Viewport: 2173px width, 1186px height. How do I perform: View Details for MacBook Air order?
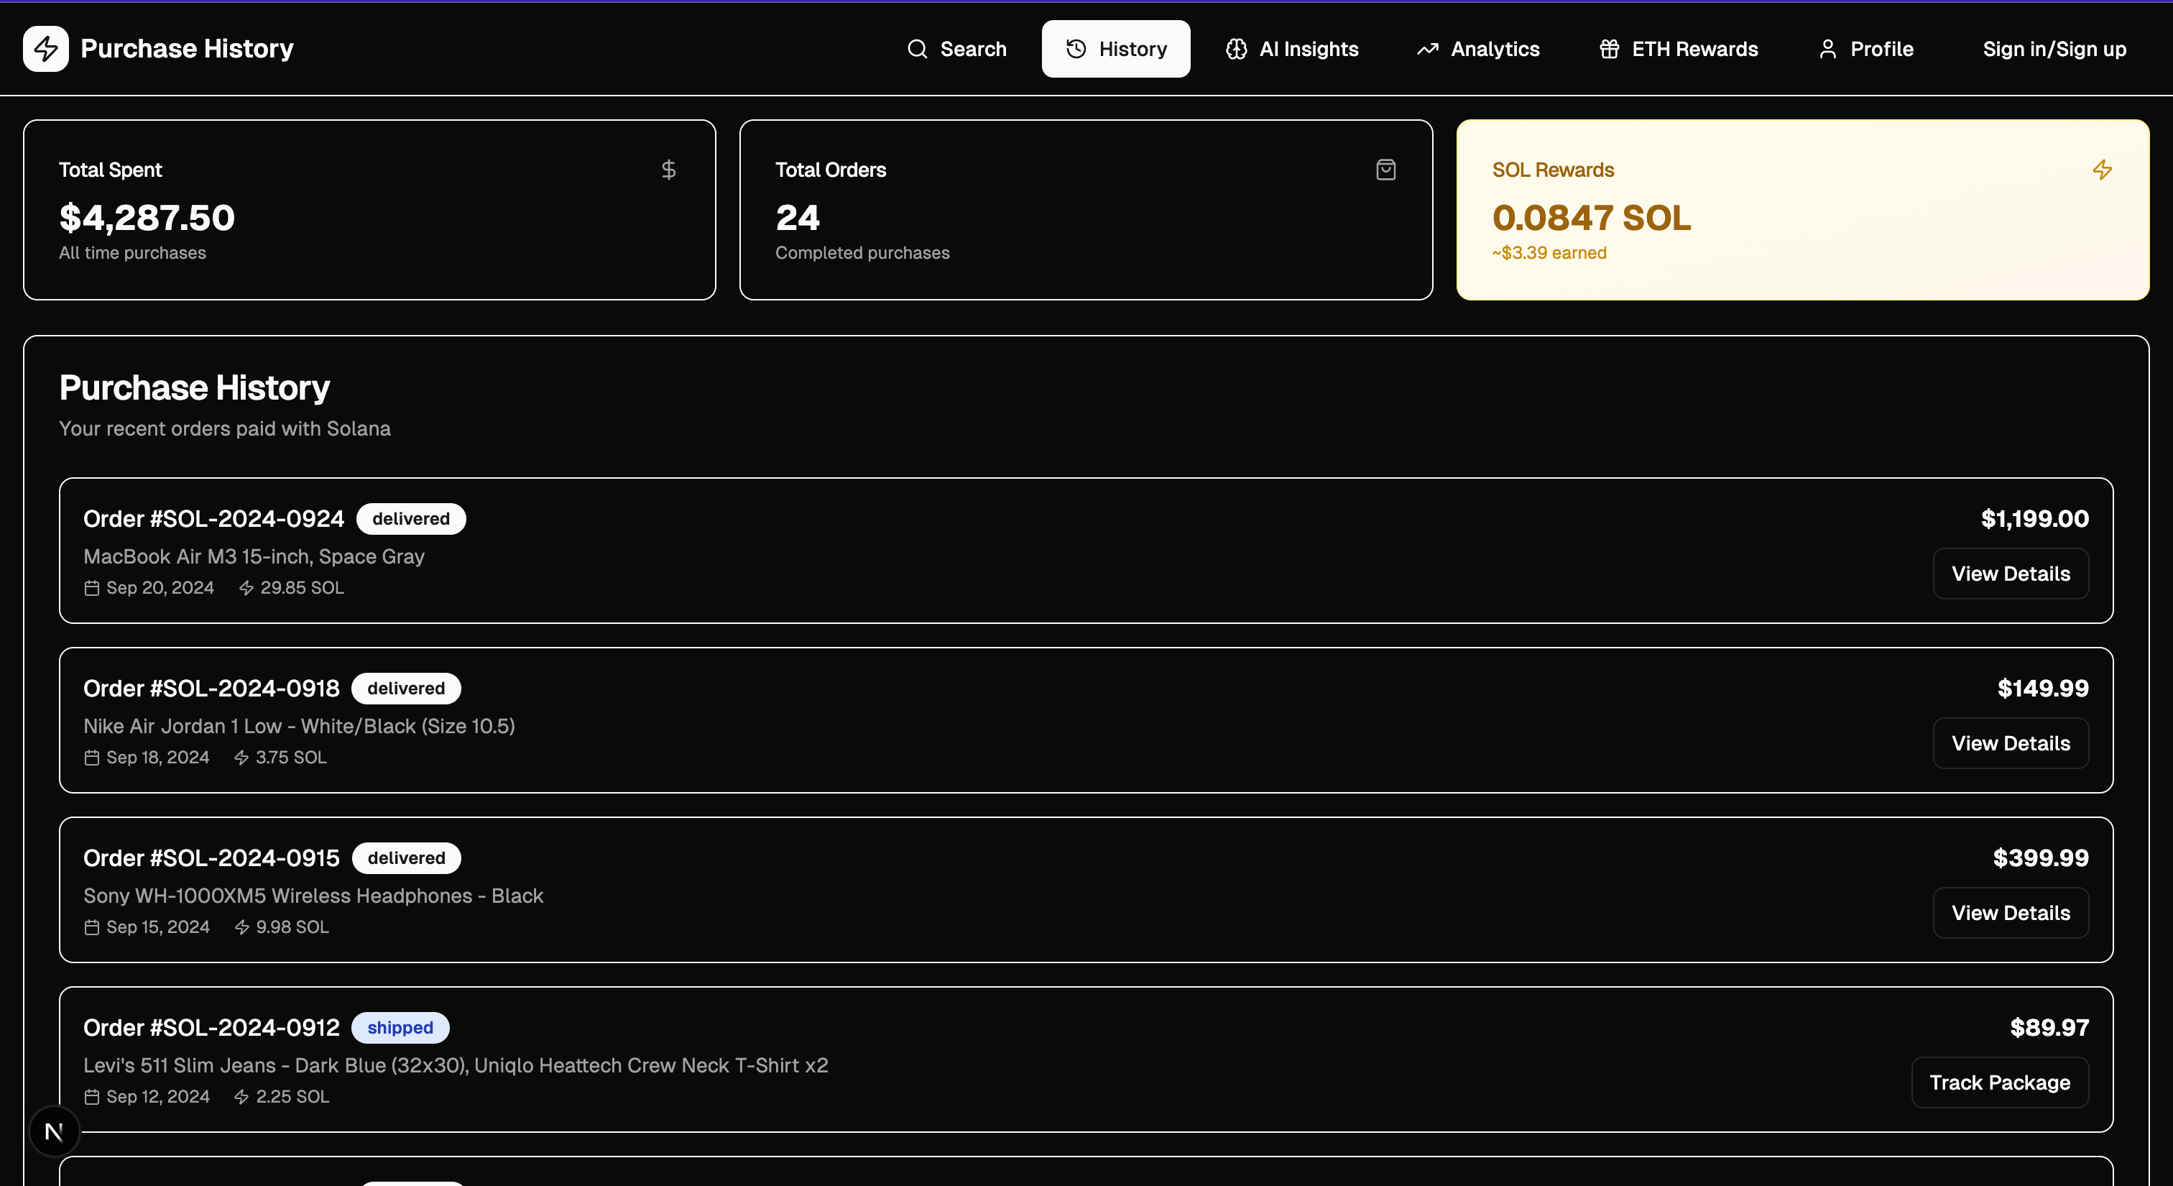point(2010,574)
